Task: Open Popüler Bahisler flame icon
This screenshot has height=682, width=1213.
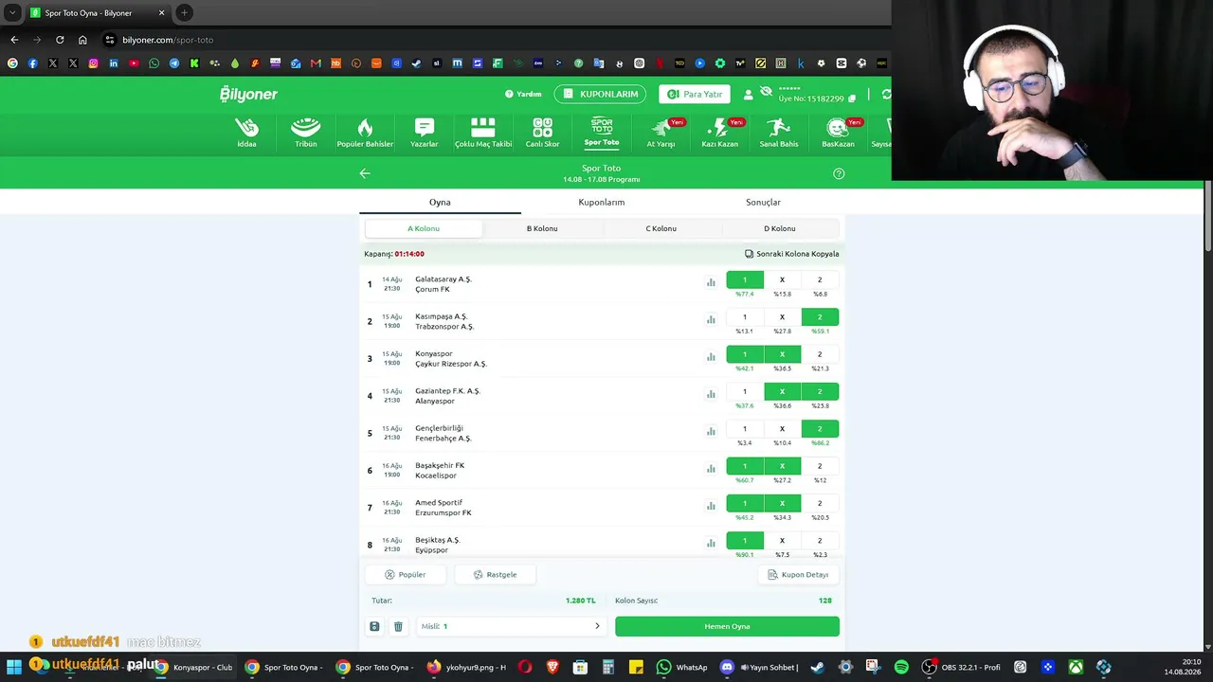Action: [365, 133]
